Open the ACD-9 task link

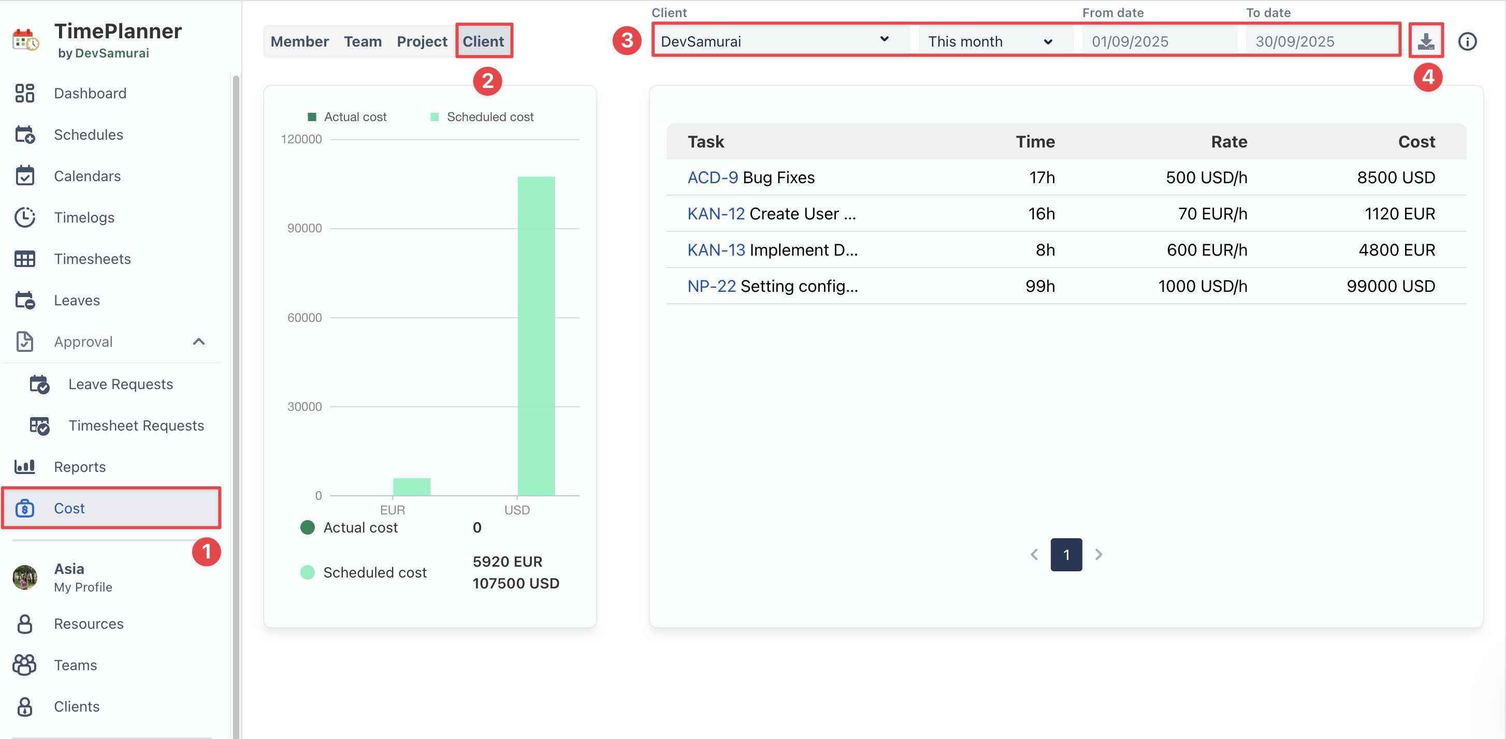712,178
